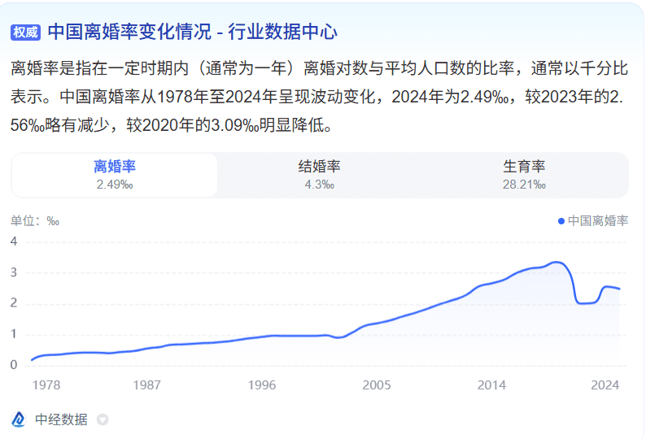Click the 中经数据 logo icon
This screenshot has height=439, width=659.
tap(19, 419)
